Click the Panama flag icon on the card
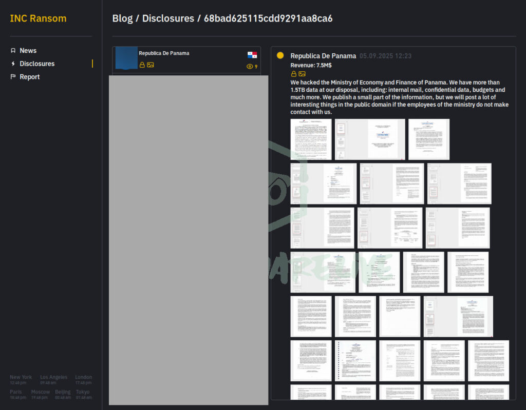Viewport: 526px width, 410px height. [252, 54]
